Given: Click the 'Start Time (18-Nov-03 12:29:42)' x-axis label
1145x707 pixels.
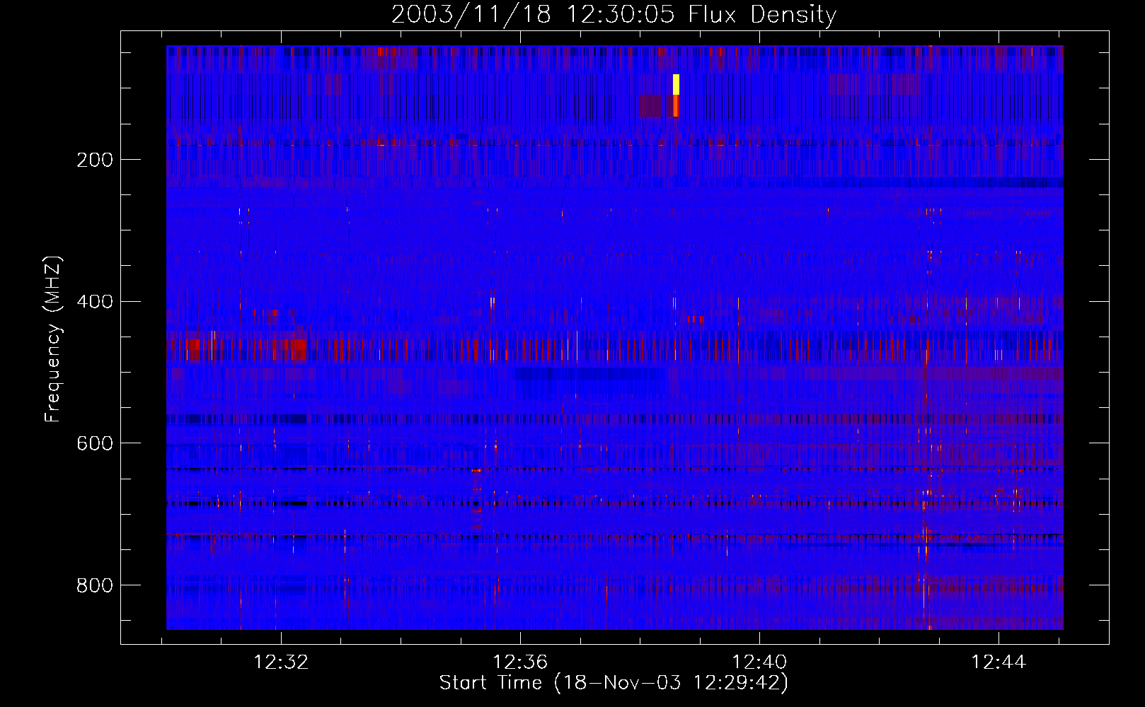Looking at the screenshot, I should (x=614, y=683).
